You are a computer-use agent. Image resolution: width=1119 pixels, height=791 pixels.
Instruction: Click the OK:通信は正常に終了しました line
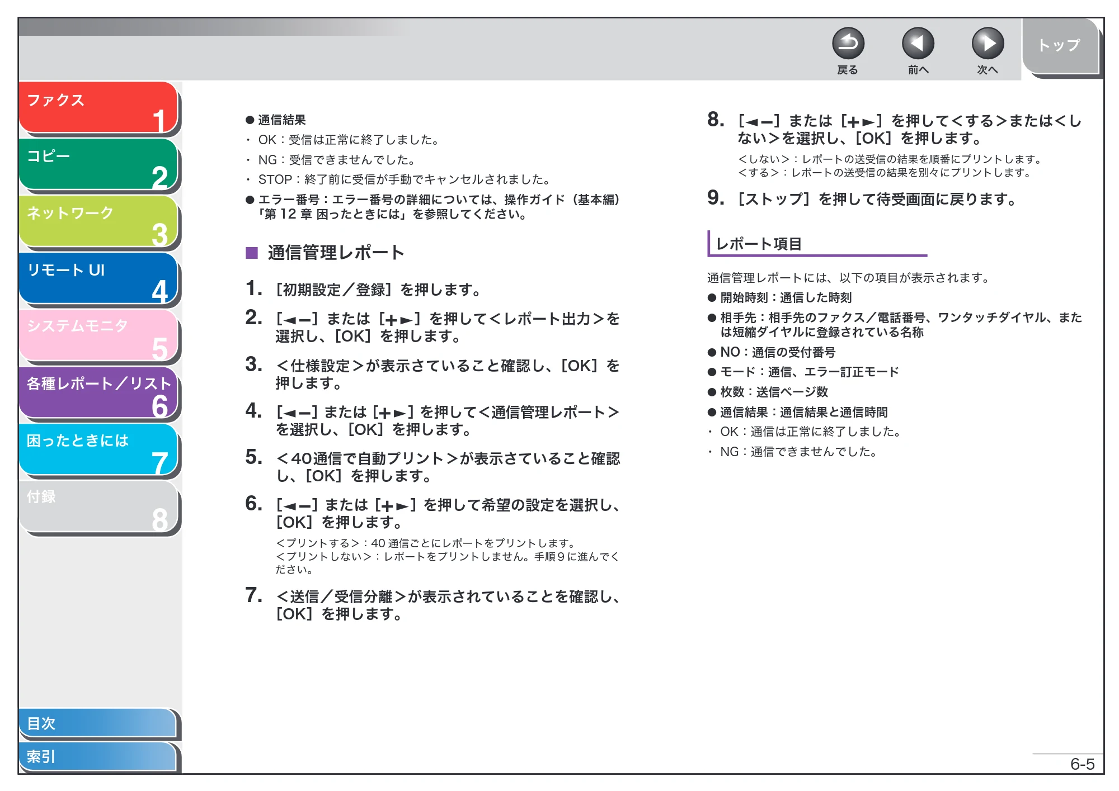(806, 432)
